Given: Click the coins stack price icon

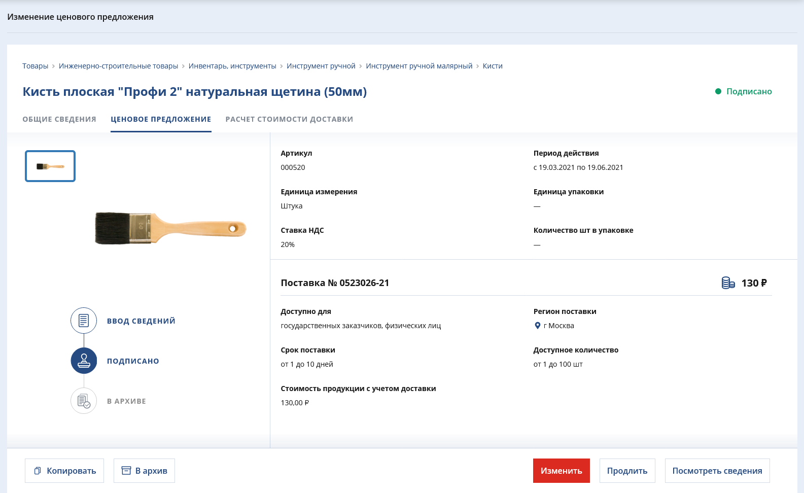Looking at the screenshot, I should click(x=728, y=283).
